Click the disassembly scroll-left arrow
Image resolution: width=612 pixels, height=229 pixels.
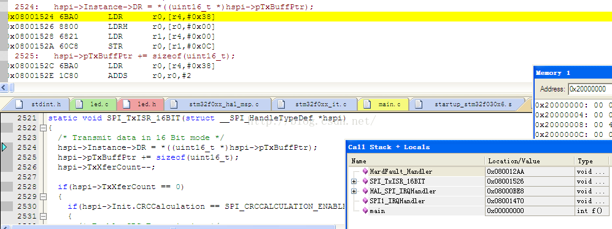pyautogui.click(x=4, y=87)
